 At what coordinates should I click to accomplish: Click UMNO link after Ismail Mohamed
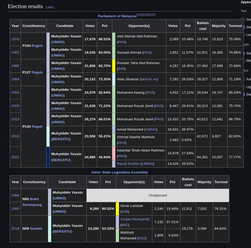tap(151, 129)
